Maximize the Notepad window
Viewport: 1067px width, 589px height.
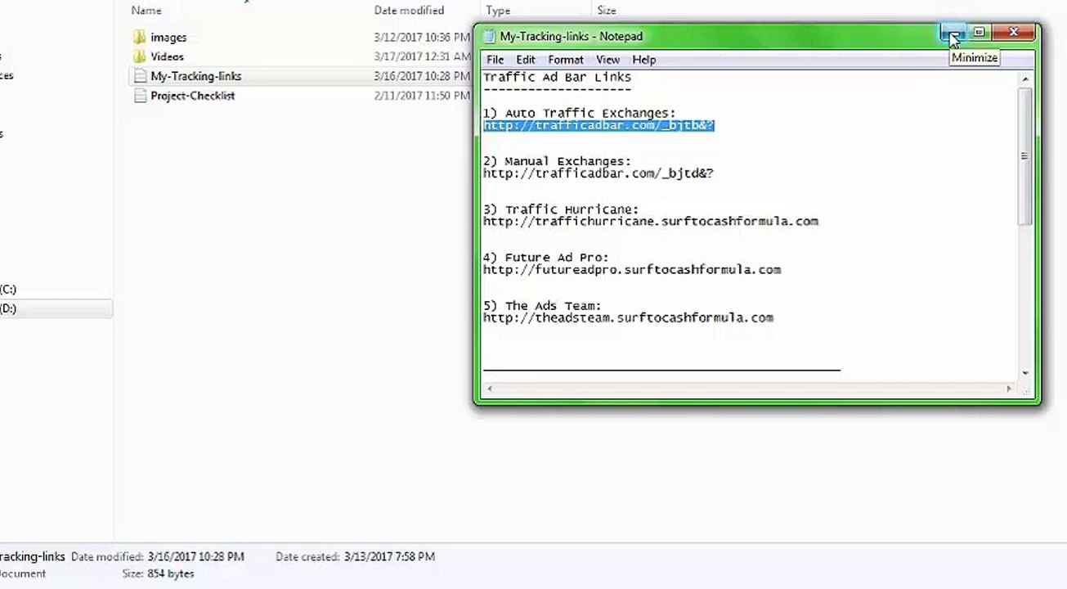(x=979, y=33)
